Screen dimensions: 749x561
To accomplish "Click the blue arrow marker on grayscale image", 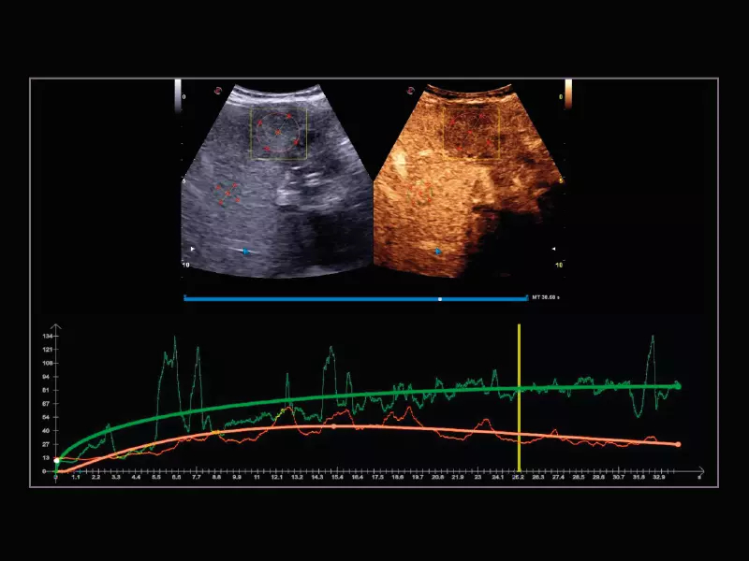I will click(245, 251).
